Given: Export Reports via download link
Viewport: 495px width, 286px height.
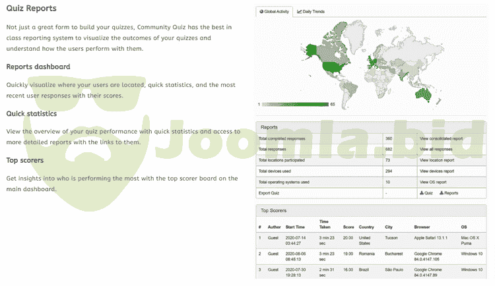Looking at the screenshot, I should pyautogui.click(x=449, y=193).
